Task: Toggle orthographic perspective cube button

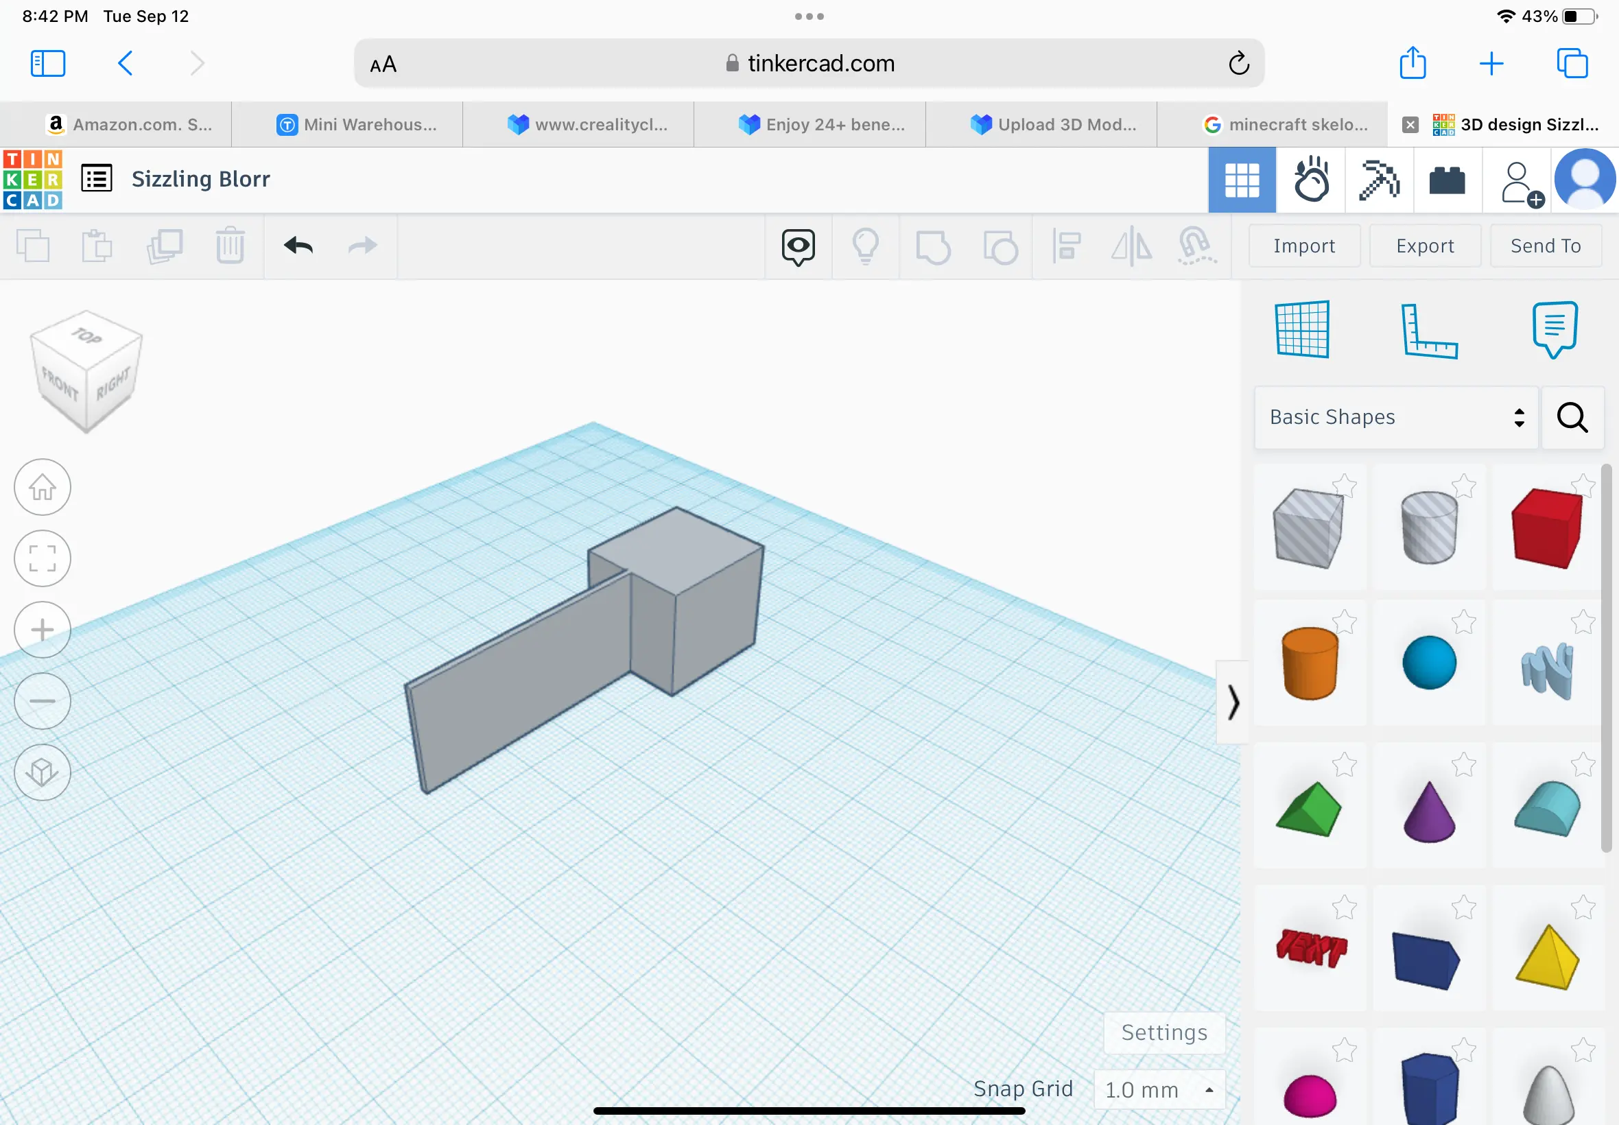Action: click(43, 772)
